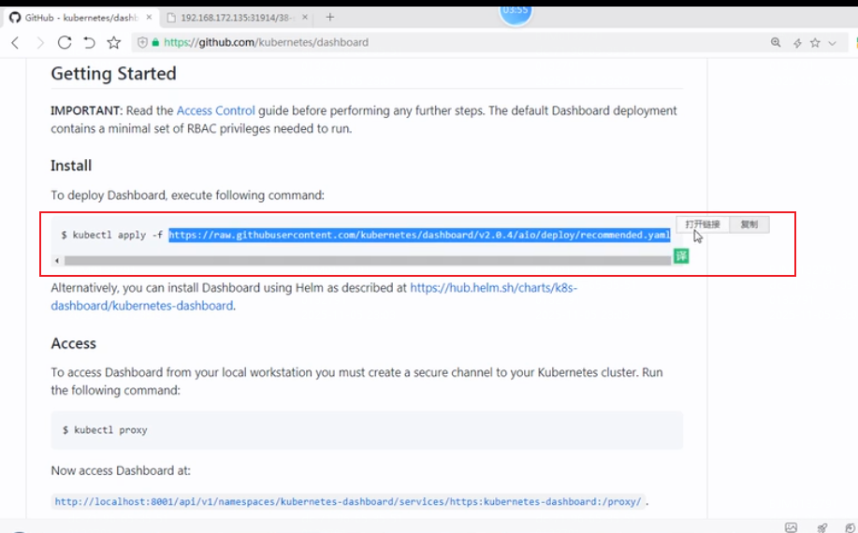The height and width of the screenshot is (533, 858).
Task: Click the 'Install' heading
Action: coord(71,166)
